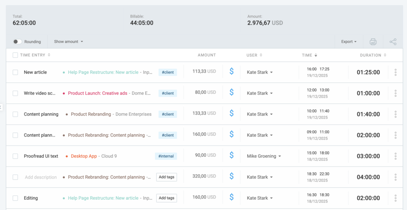Open three-dot menu for Editing entry
Image resolution: width=407 pixels, height=210 pixels.
395,198
